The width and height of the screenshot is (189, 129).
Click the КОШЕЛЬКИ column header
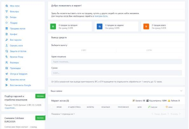click(x=106, y=107)
